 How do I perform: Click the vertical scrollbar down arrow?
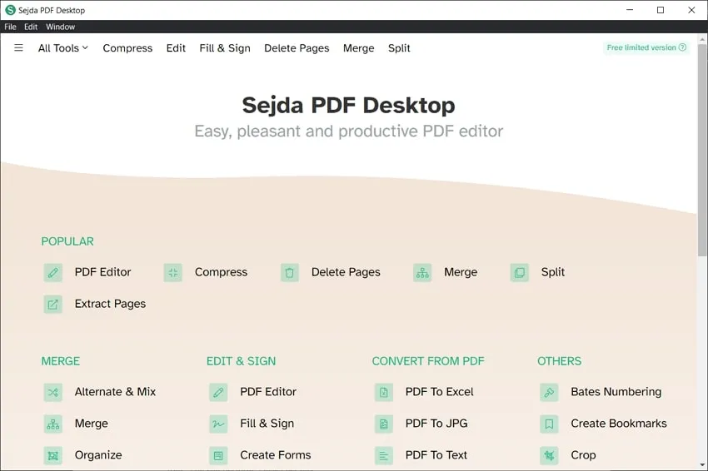click(702, 465)
